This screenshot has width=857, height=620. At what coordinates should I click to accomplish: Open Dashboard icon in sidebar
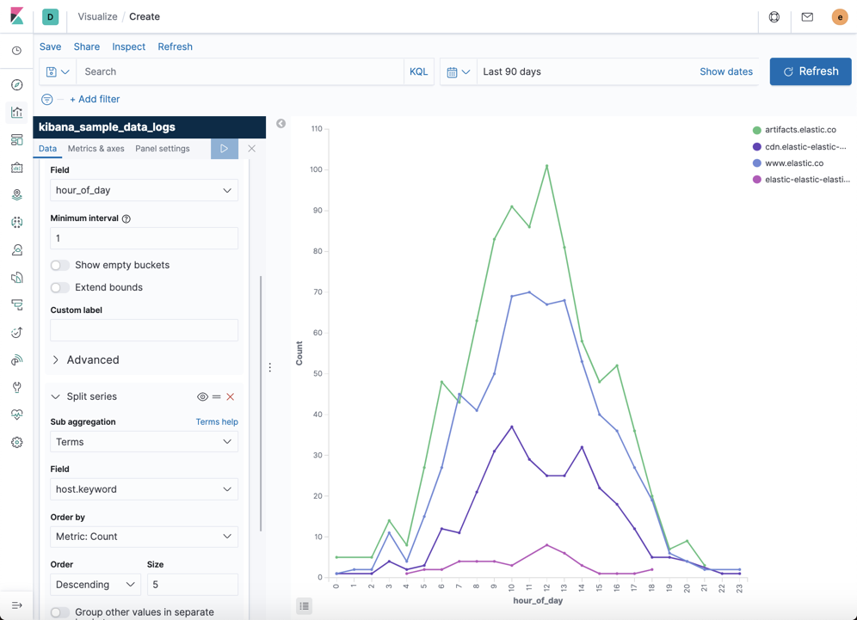(17, 140)
